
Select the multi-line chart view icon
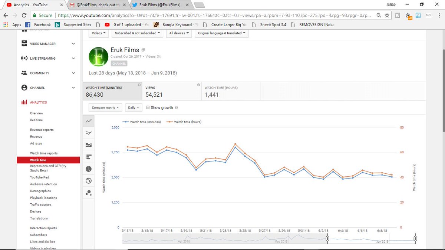click(x=88, y=133)
